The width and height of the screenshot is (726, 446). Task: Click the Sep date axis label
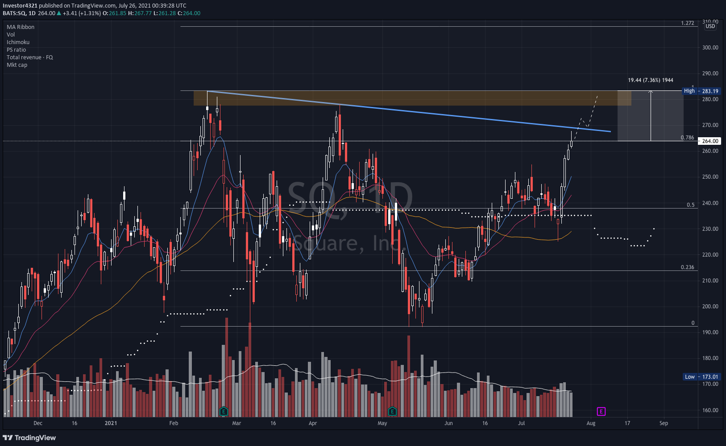(664, 423)
